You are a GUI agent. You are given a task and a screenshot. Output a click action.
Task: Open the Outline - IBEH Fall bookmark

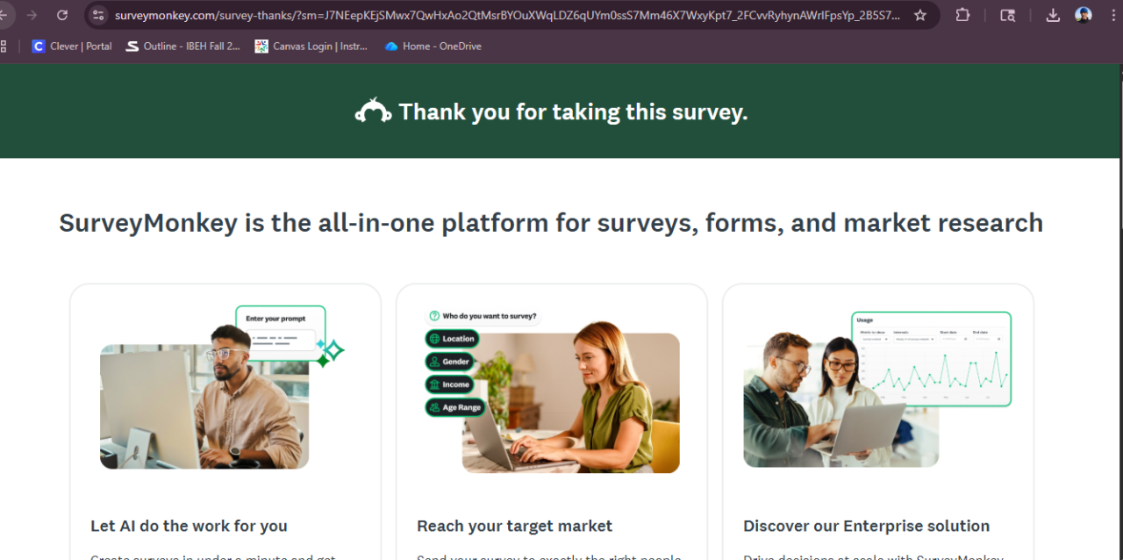[x=182, y=47]
